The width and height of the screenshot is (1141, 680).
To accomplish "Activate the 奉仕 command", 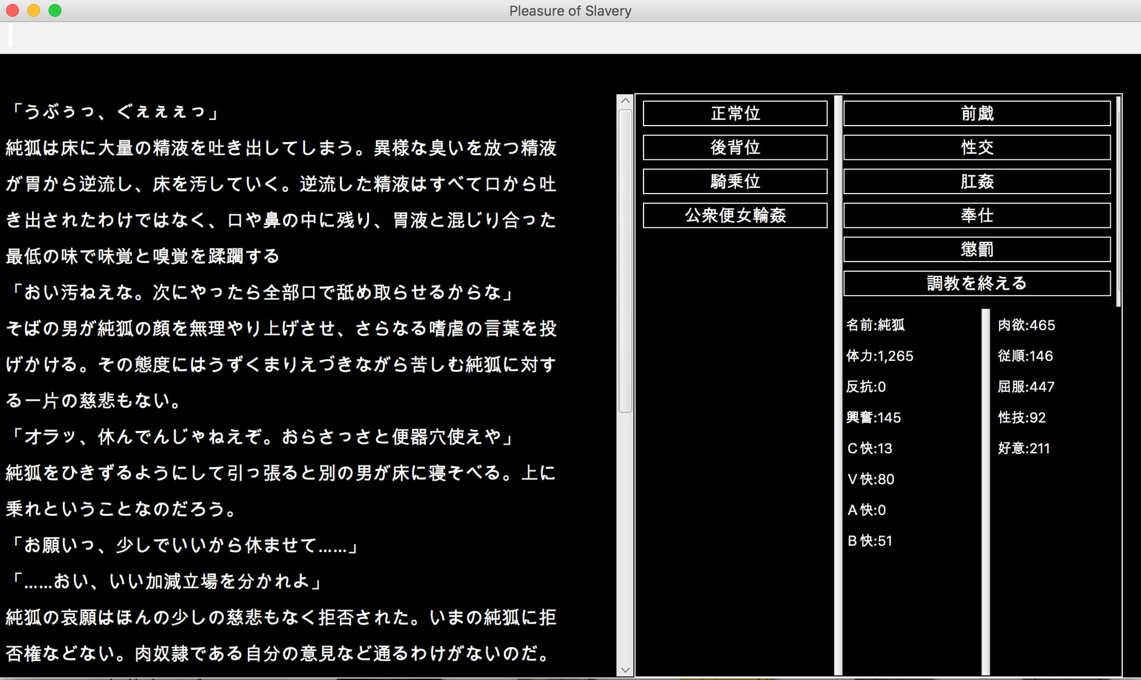I will point(977,216).
